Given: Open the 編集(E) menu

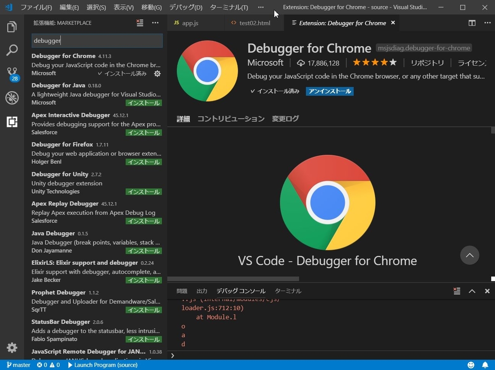Looking at the screenshot, I should [x=69, y=7].
